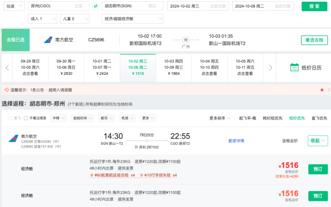This screenshot has height=207, width=331.
Task: Select date tab 09-30 周一 ¥2830
Action: pyautogui.click(x=66, y=68)
